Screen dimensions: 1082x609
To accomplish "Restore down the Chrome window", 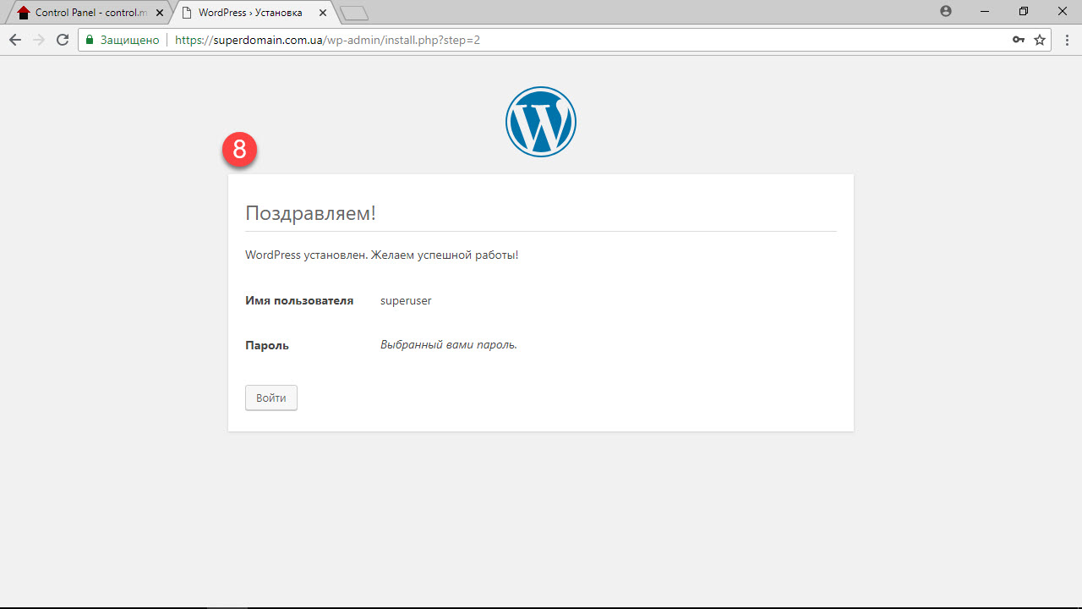I will point(1024,11).
